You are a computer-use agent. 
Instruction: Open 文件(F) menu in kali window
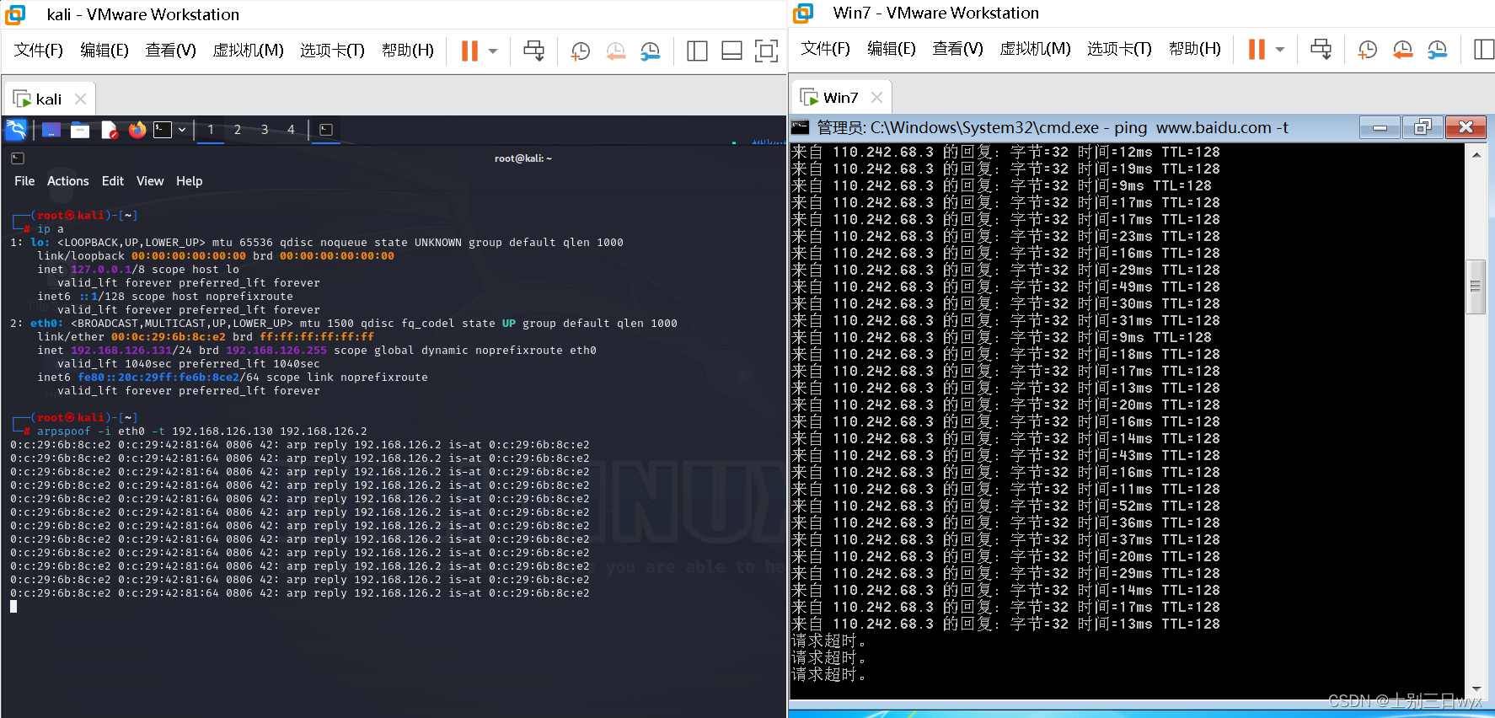point(39,51)
